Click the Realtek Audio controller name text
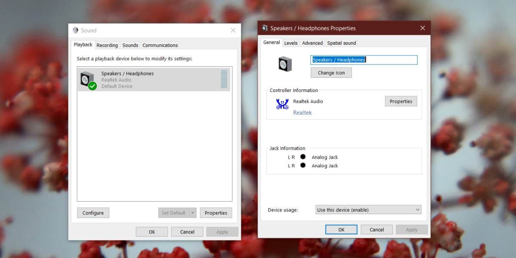Viewport: 516px width, 258px height. (308, 101)
